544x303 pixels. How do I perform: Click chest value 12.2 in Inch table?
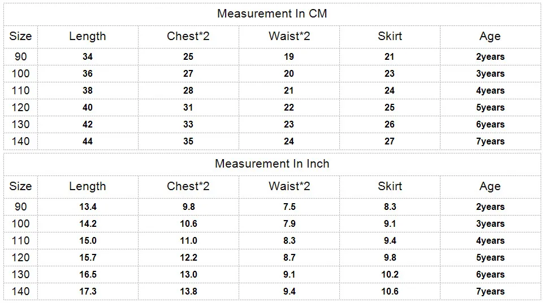pos(188,257)
